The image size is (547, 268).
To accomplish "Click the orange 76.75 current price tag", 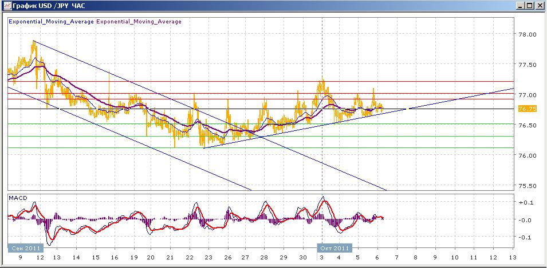I will pos(526,109).
